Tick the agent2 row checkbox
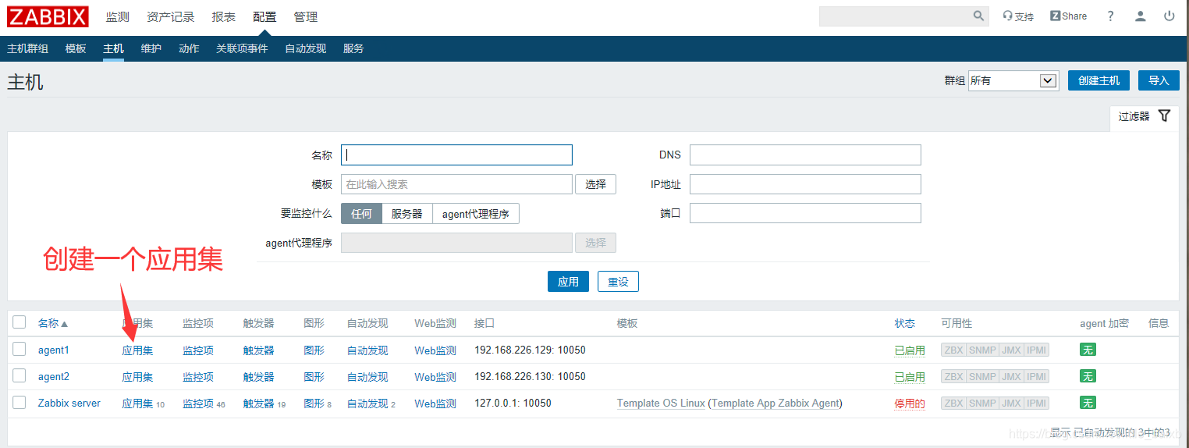The height and width of the screenshot is (448, 1189). pos(20,376)
